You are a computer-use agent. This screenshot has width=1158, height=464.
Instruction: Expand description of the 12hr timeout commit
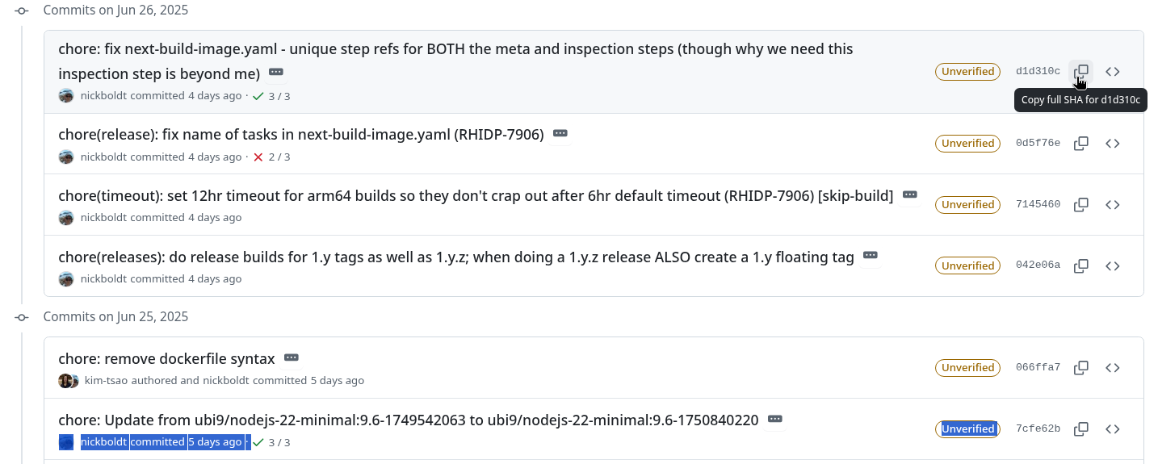click(x=910, y=194)
